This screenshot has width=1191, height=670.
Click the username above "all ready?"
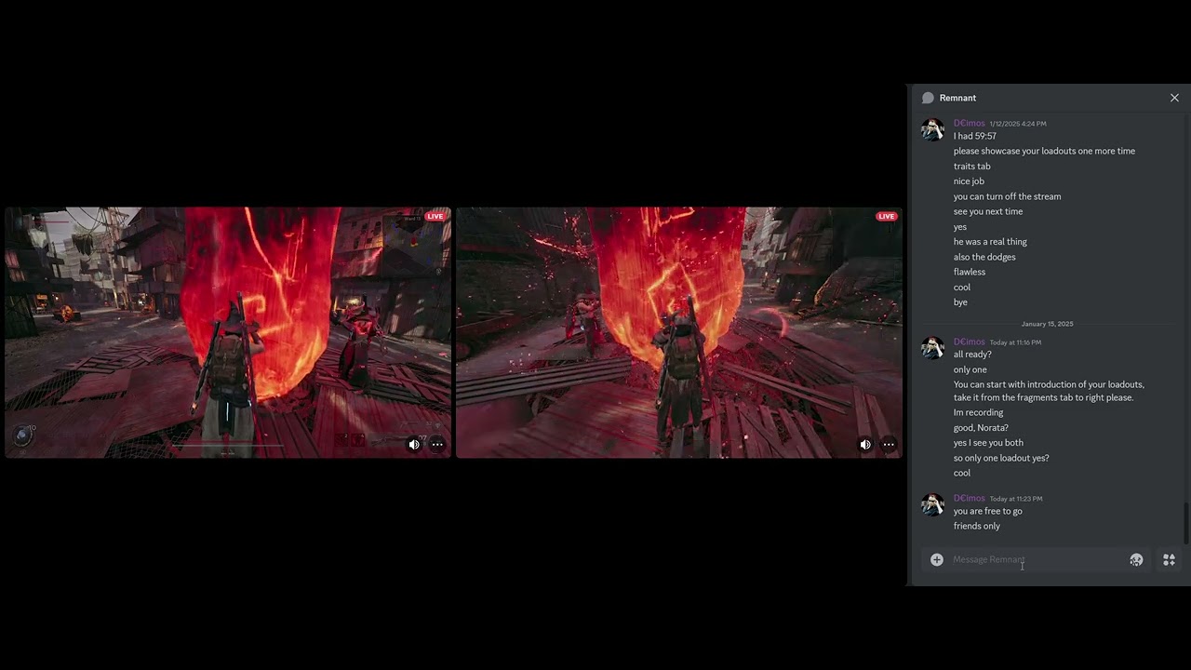tap(969, 342)
